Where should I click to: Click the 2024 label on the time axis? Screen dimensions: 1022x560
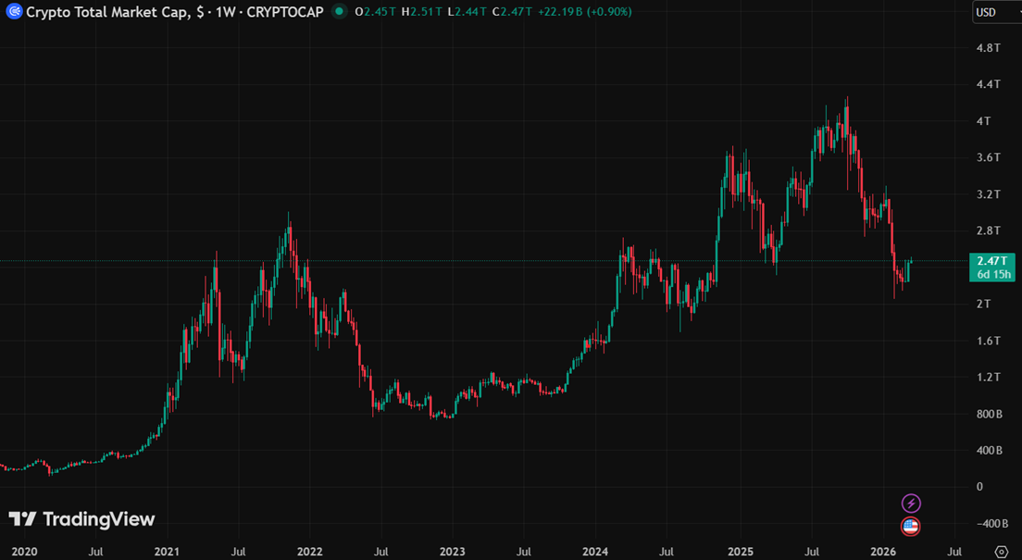pos(596,552)
